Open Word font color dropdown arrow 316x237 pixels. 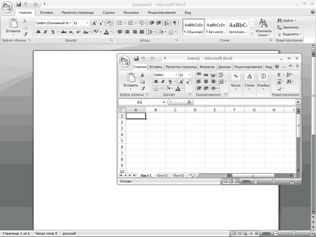tap(111, 32)
